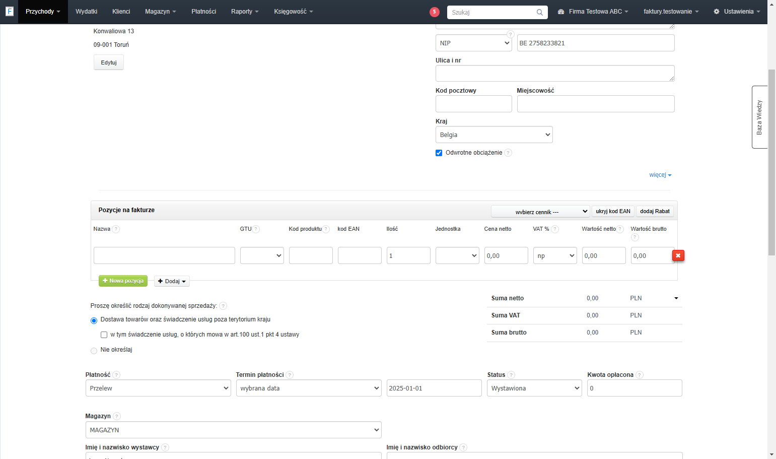Click the Nazwa item name field
This screenshot has height=459, width=776.
(164, 255)
